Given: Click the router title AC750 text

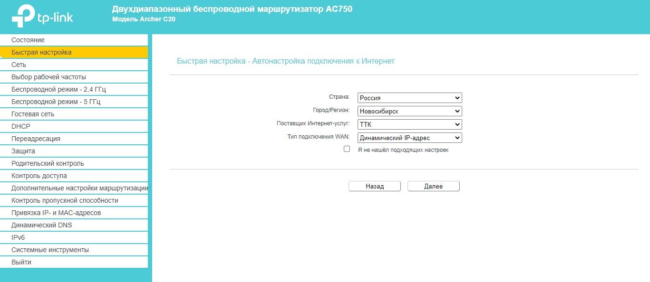Looking at the screenshot, I should coord(233,9).
